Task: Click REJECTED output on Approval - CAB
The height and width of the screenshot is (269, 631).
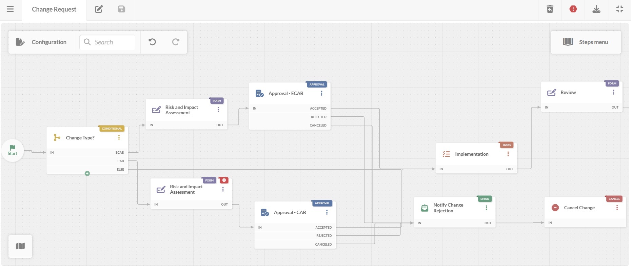Action: coord(324,236)
